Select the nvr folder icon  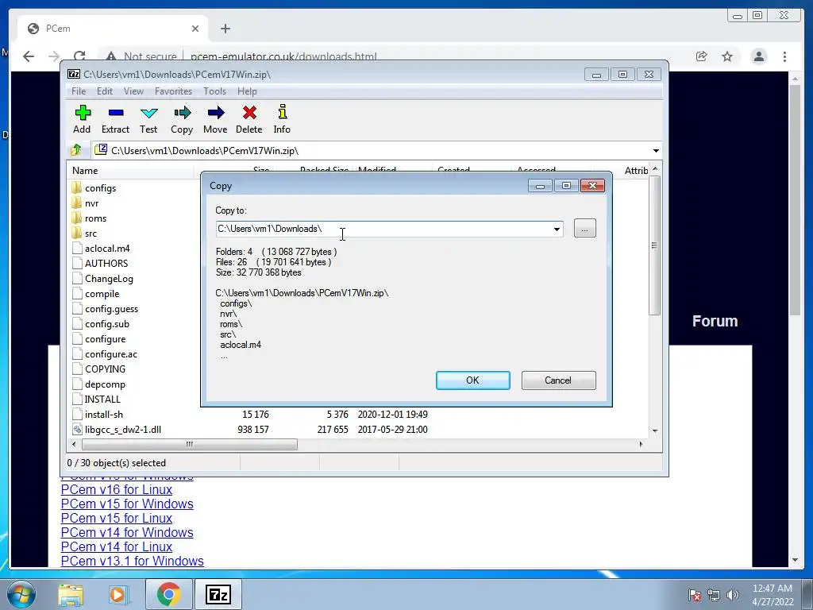coord(77,203)
